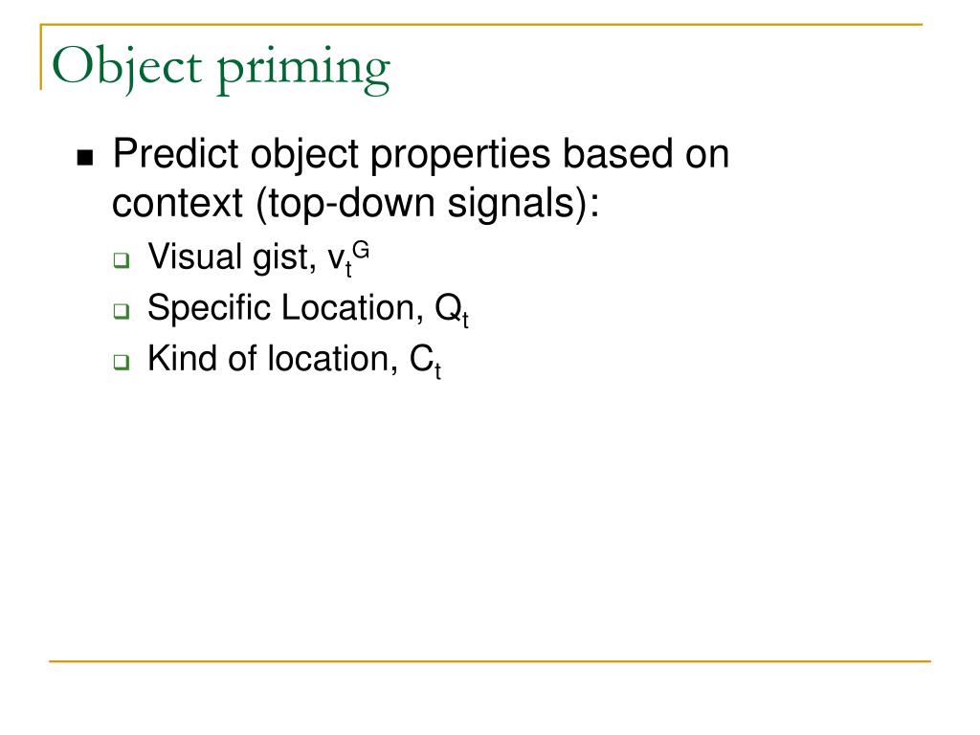The height and width of the screenshot is (735, 980).
Task: Select the hollow bullet beside Visual gist
Action: click(x=122, y=260)
